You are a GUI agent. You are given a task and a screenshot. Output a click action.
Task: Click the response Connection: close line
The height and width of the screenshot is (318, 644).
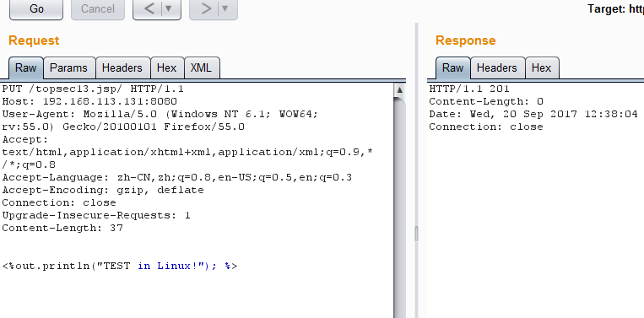tap(486, 127)
